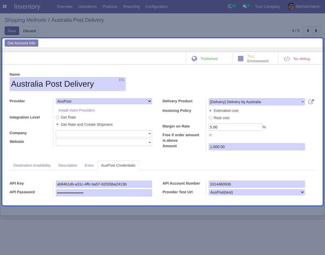This screenshot has height=255, width=325.
Task: Switch to AusPost Credentials tab
Action: [118, 165]
